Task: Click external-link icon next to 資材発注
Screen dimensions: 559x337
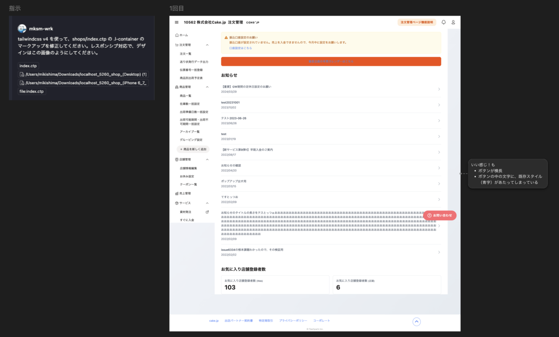Action: (x=207, y=212)
